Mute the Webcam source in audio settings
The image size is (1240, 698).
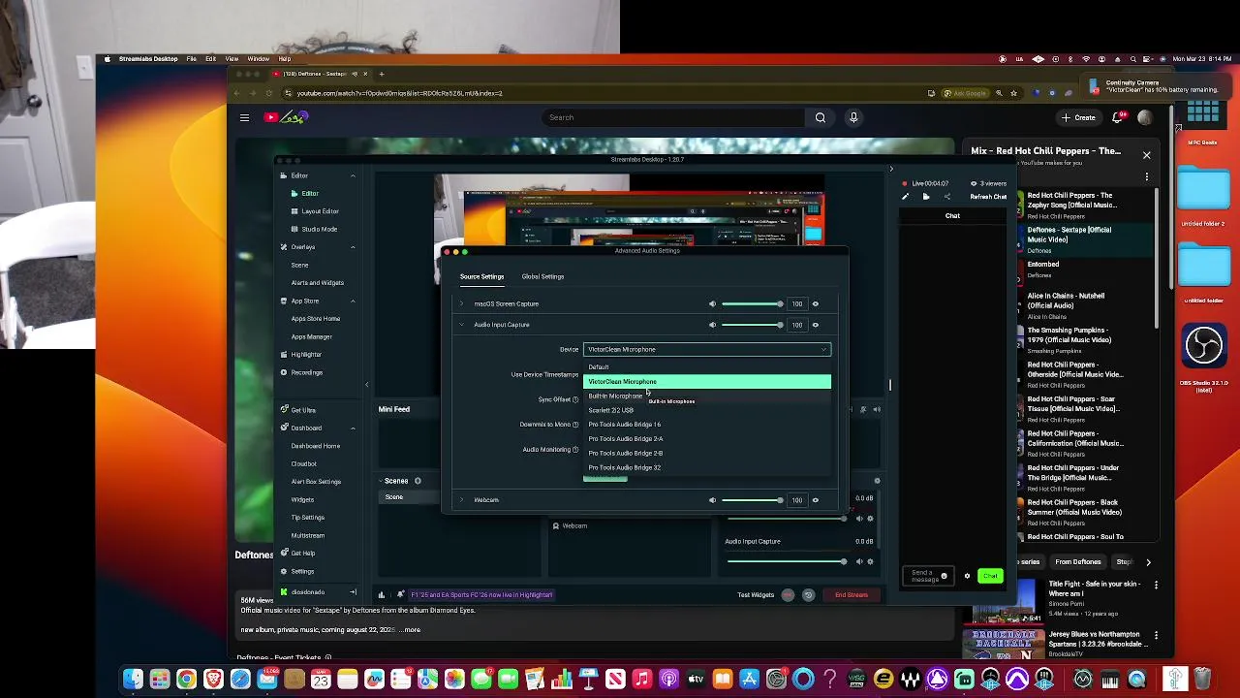(712, 500)
